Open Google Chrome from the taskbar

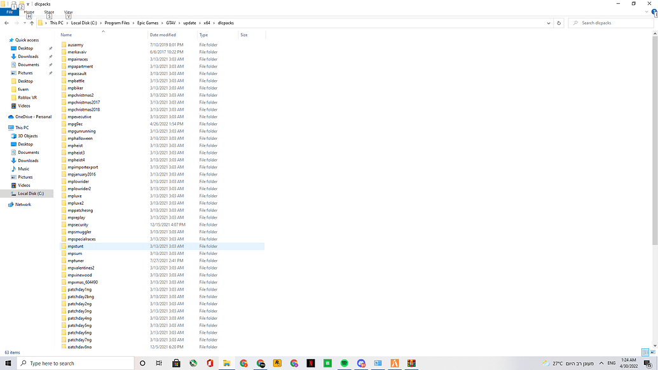pos(244,363)
